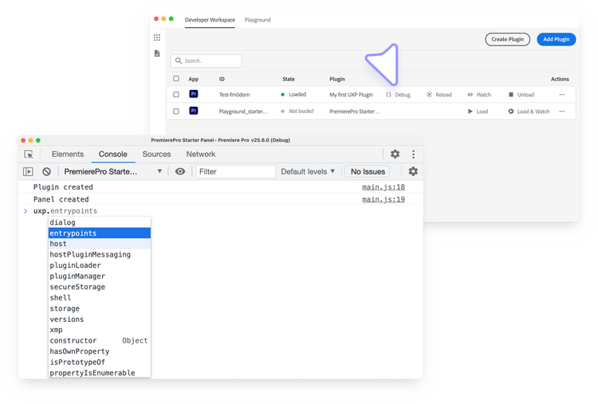The height and width of the screenshot is (404, 598).
Task: Click the No Issues button in console
Action: (368, 171)
